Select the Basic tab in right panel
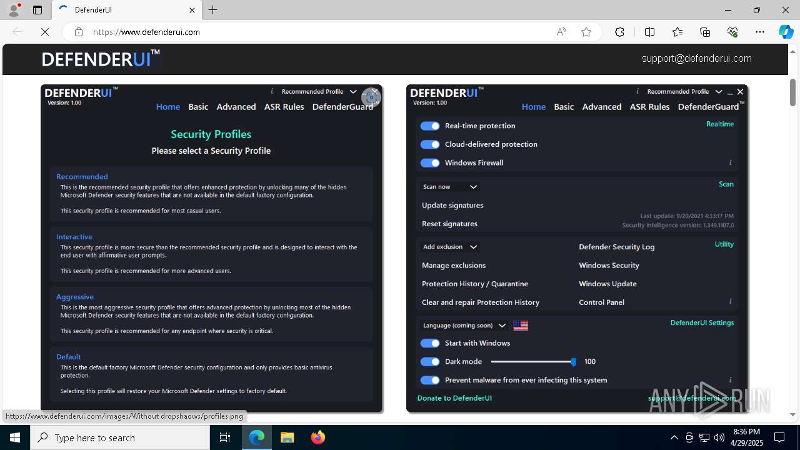800x450 pixels. click(564, 107)
